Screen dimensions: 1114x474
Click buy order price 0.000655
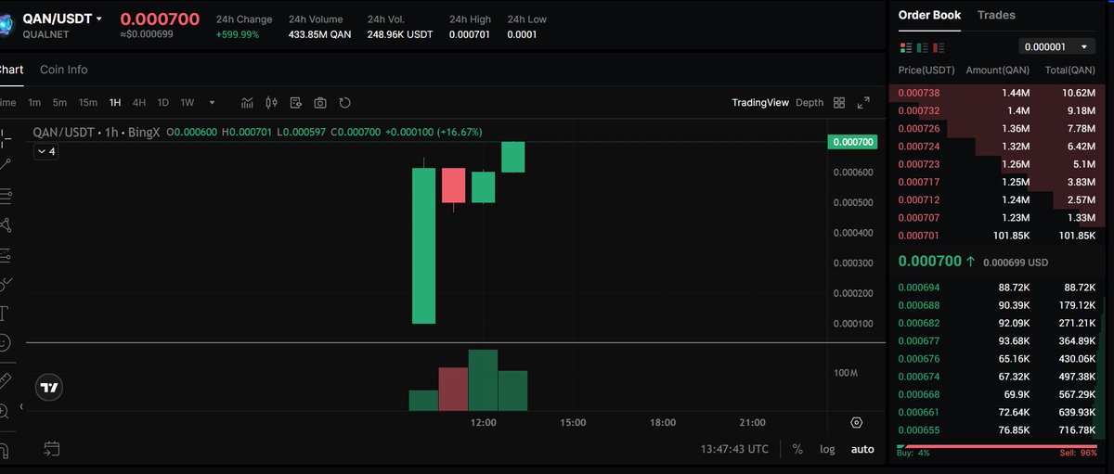tap(917, 429)
